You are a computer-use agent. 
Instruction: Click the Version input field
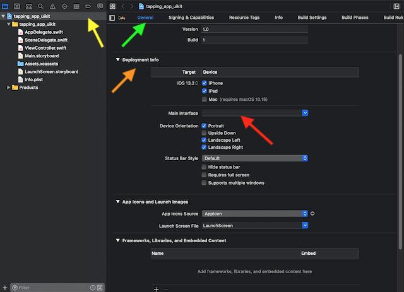[254, 30]
